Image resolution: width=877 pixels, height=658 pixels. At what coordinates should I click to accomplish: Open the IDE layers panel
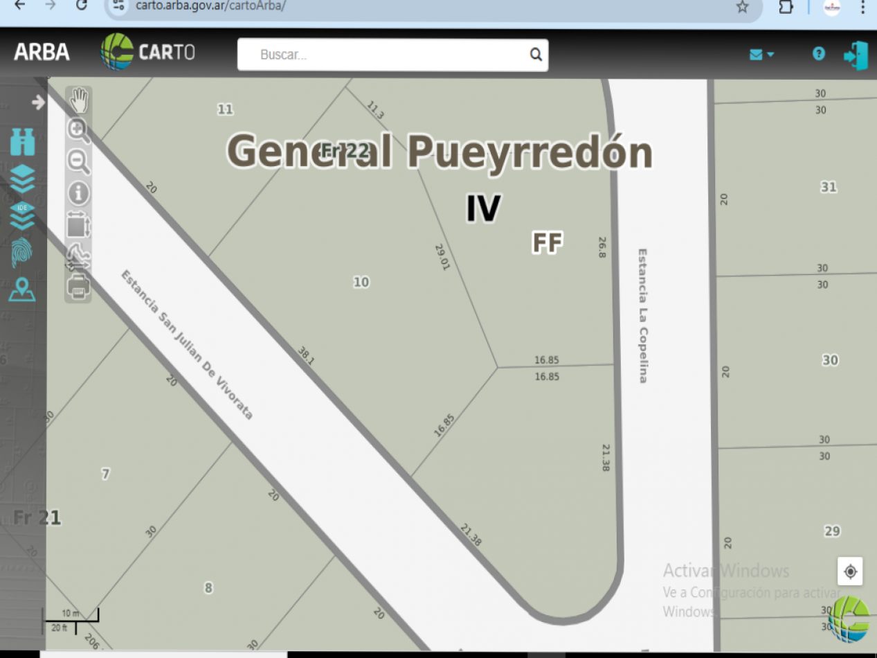click(x=23, y=215)
